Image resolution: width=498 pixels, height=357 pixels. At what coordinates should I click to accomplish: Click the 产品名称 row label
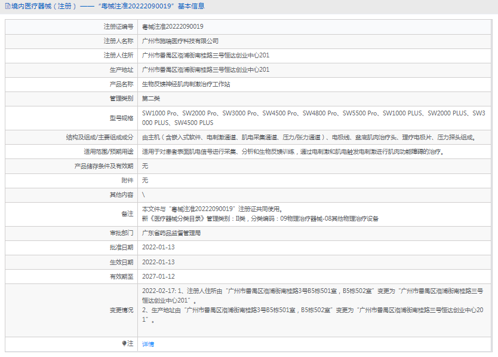pyautogui.click(x=122, y=84)
